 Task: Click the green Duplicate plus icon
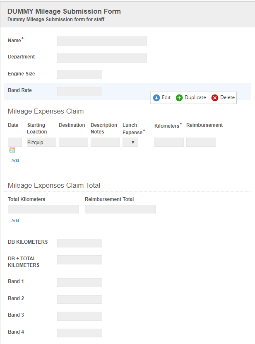(179, 98)
